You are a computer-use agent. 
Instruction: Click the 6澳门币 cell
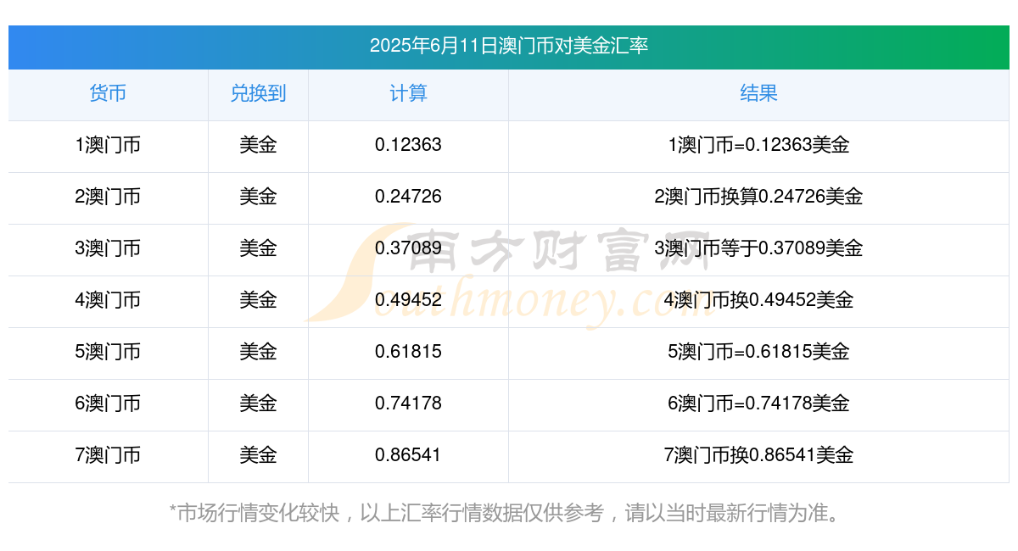[x=108, y=404]
